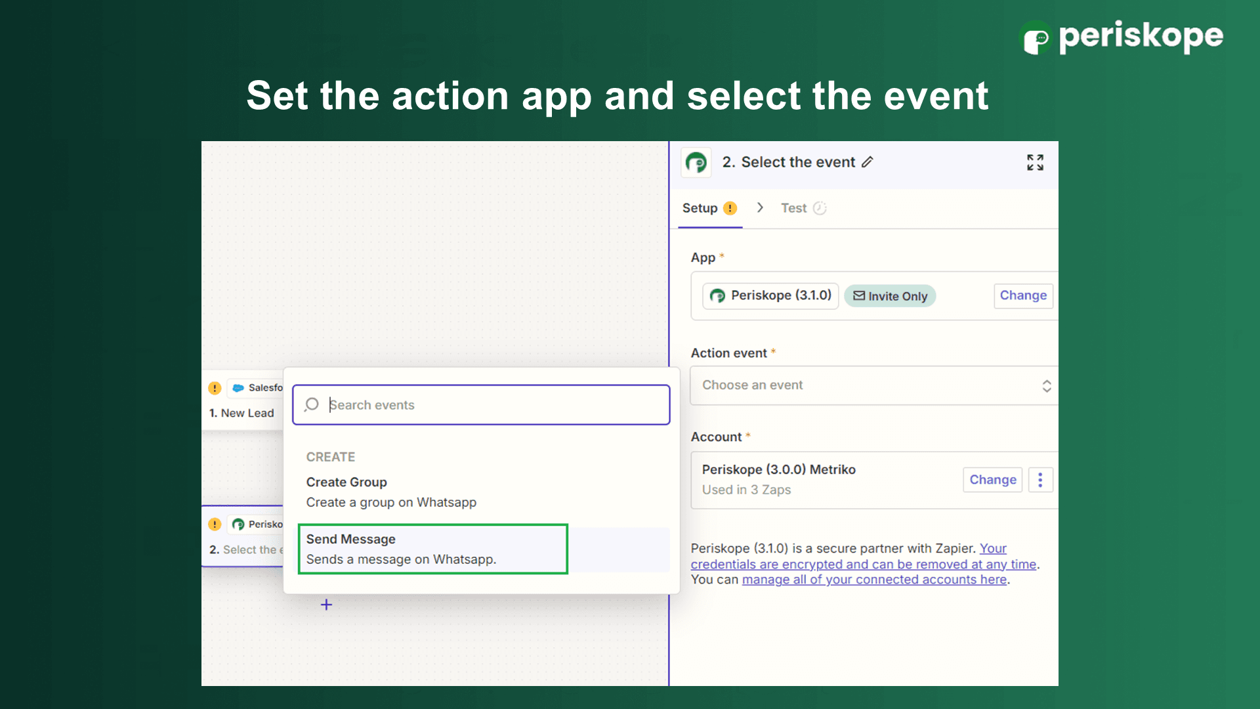Open manage all connected accounts link

tap(874, 580)
